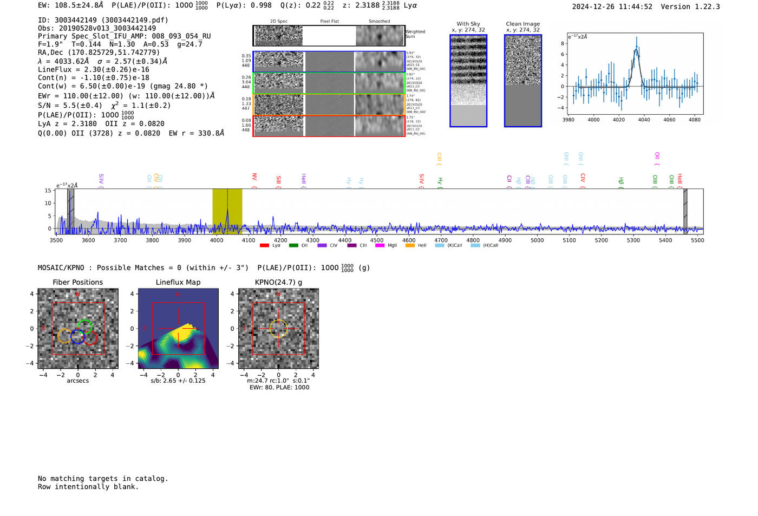Click the 'Cont(w) = 6.50(±0.00)e-19' line
This screenshot has height=516, width=758.
(123, 86)
